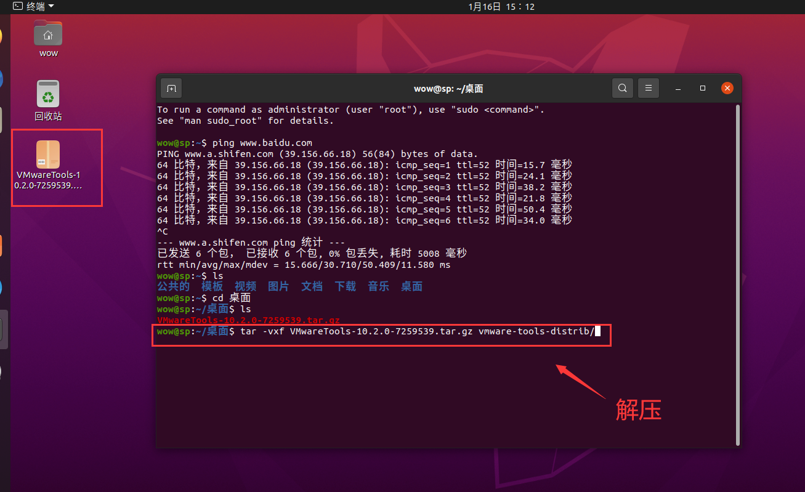Image resolution: width=805 pixels, height=492 pixels.
Task: Click the '已发送 6 个包' summary line
Action: point(312,254)
